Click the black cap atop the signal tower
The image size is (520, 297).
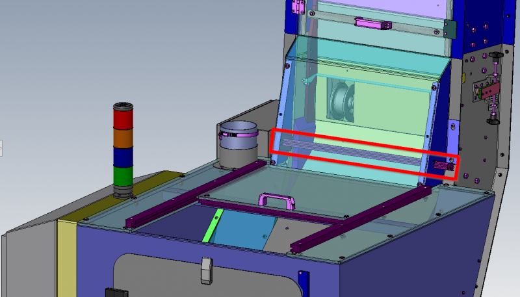click(x=122, y=105)
